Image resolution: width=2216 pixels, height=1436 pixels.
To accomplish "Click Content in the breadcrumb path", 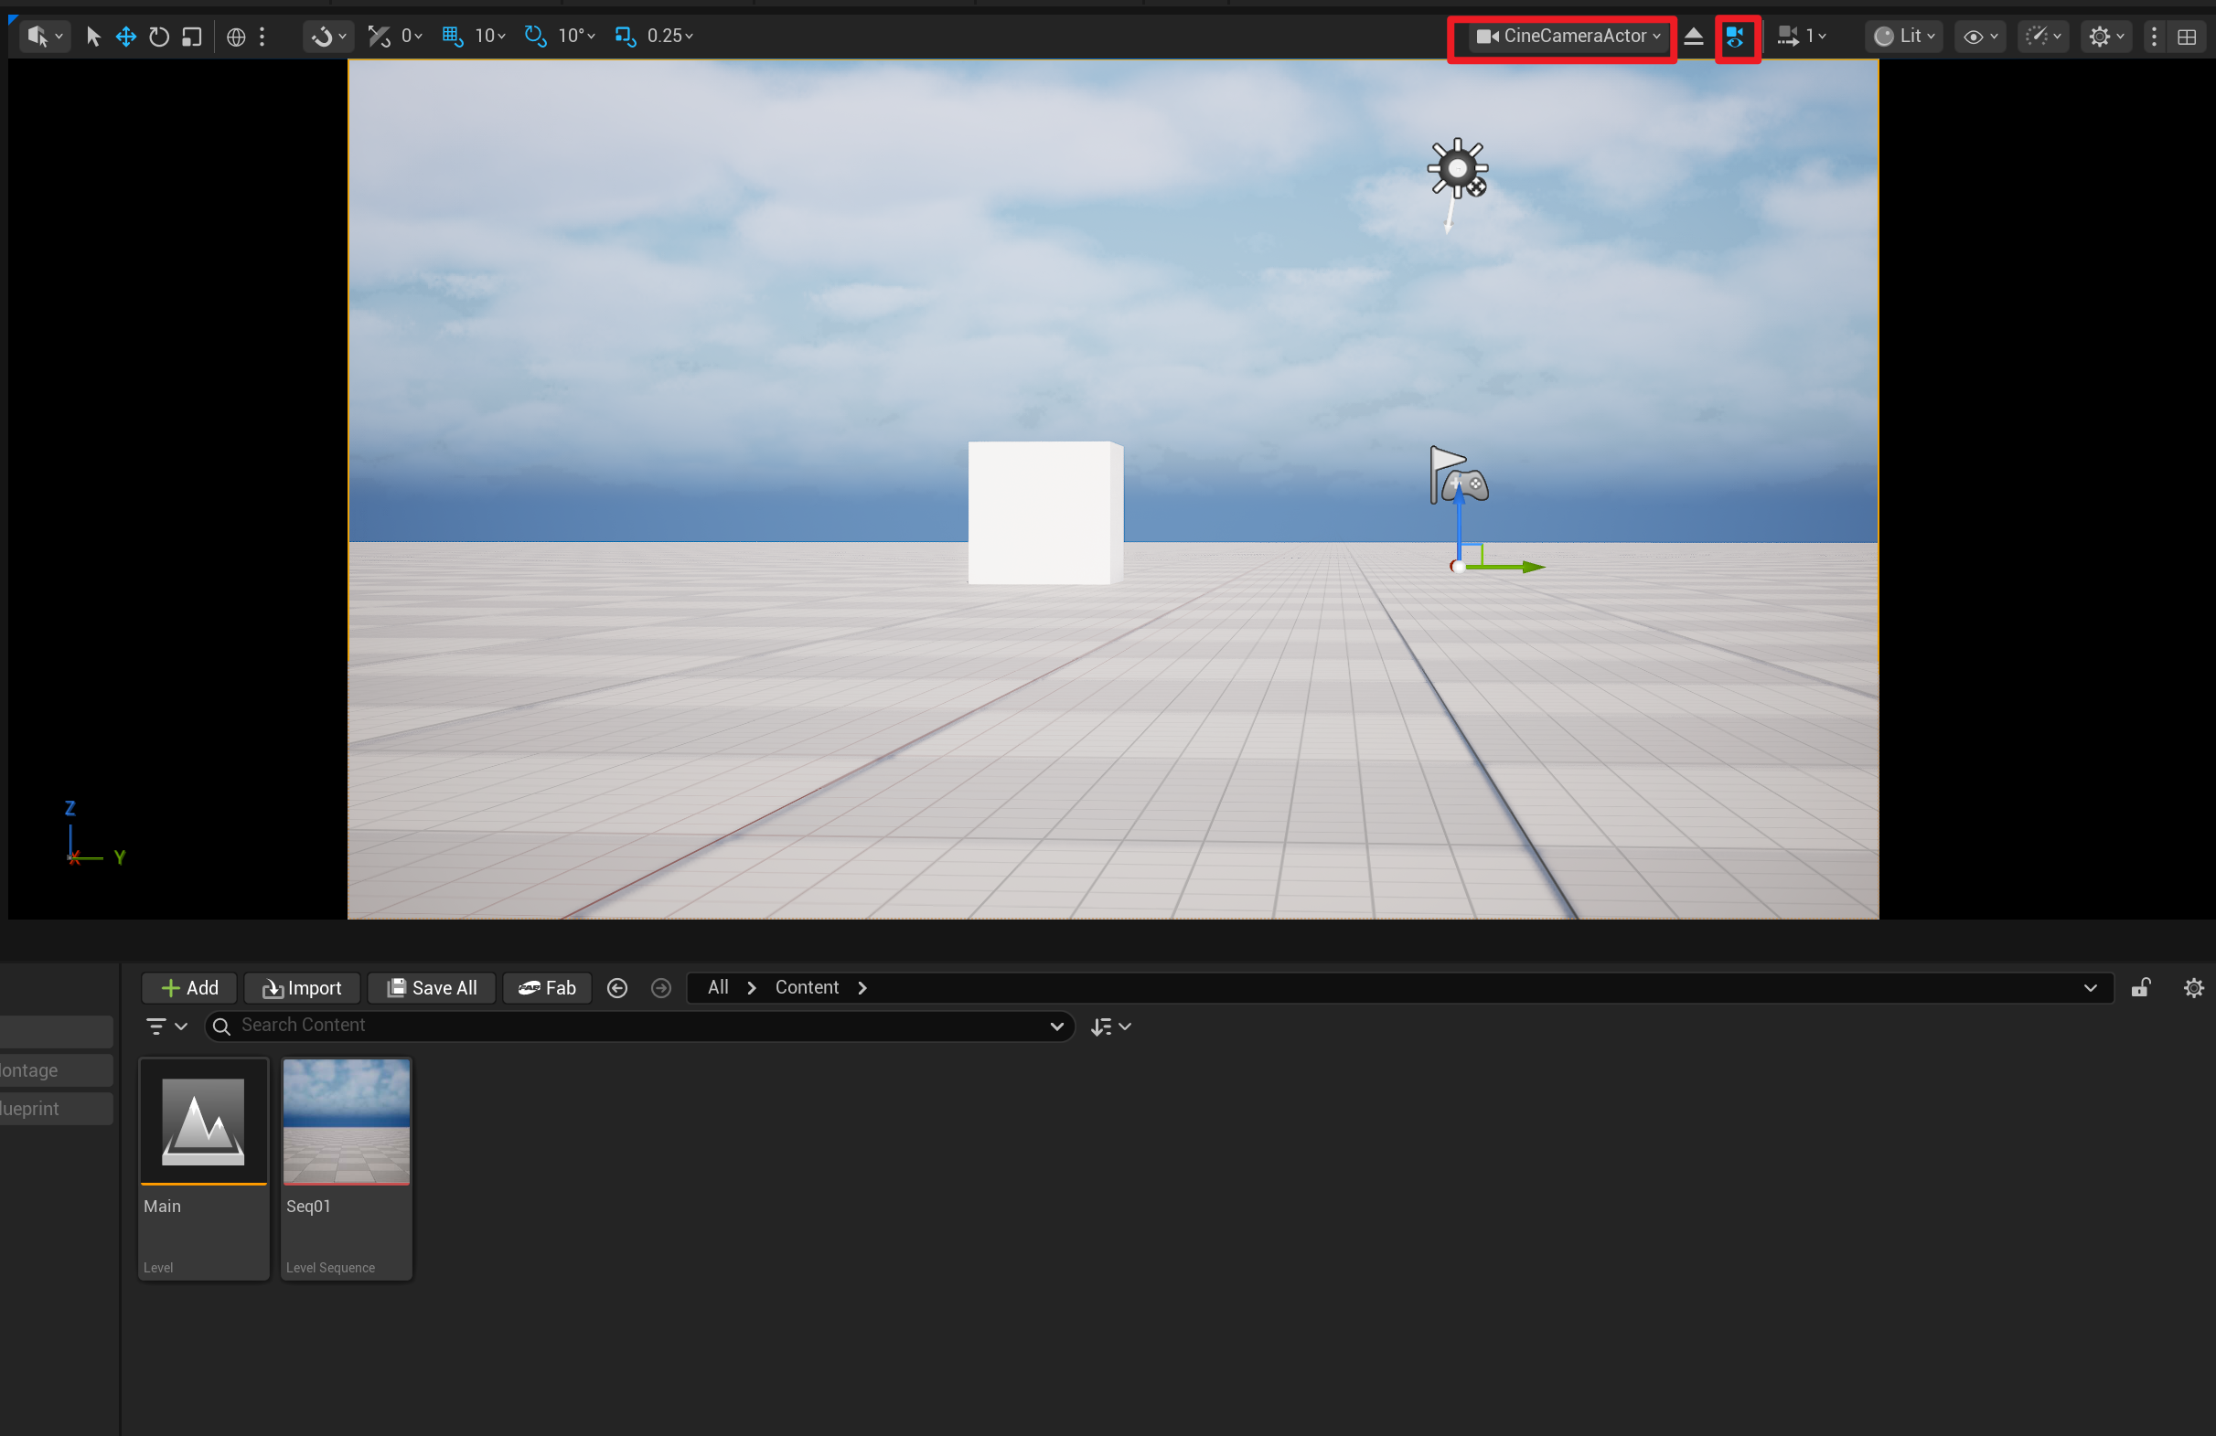I will click(x=807, y=987).
